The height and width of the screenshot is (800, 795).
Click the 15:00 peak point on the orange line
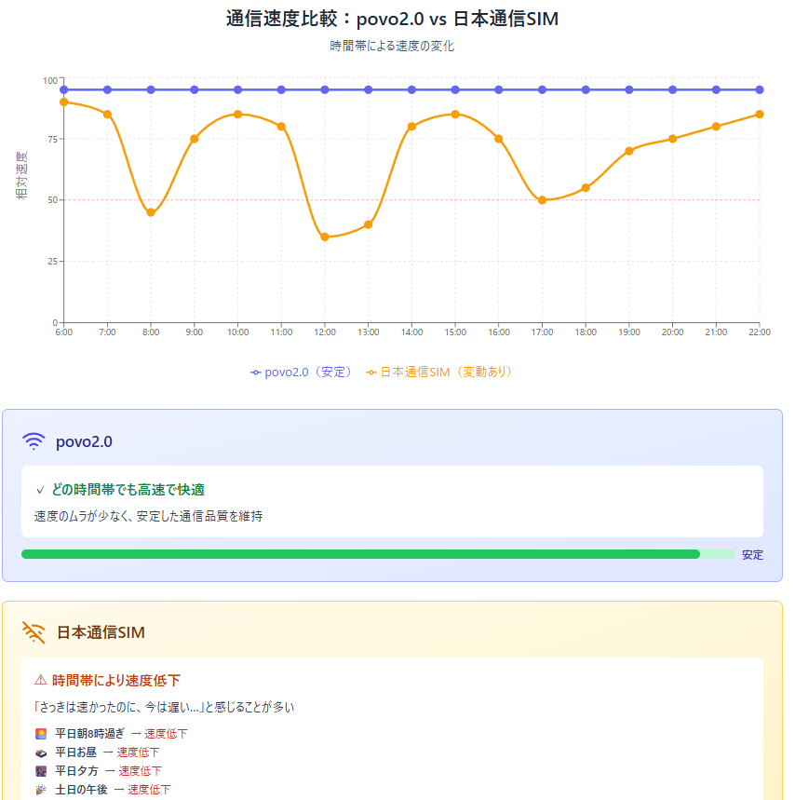pyautogui.click(x=455, y=115)
